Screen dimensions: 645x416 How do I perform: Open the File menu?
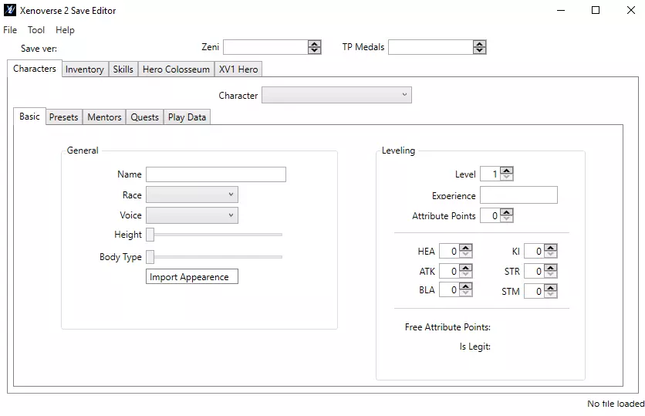pyautogui.click(x=10, y=30)
